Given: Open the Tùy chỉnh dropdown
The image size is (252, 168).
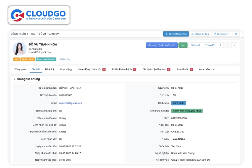Looking at the screenshot, I should click(222, 34).
